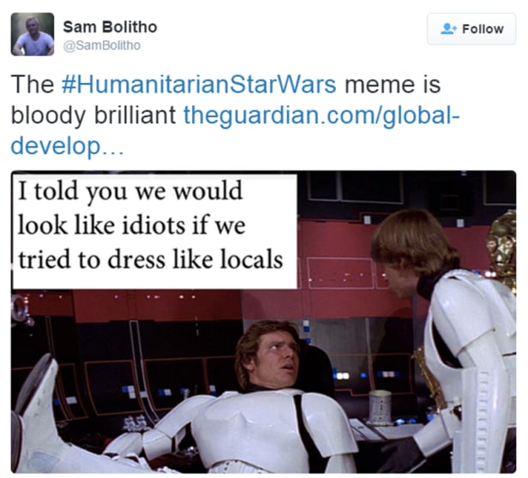Click 'dress like locals' caption line
The height and width of the screenshot is (478, 528).
tap(195, 260)
